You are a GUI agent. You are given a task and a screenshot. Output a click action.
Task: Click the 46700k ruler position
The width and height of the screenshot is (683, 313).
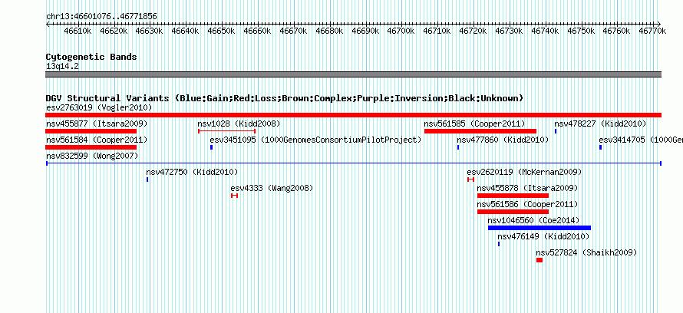pyautogui.click(x=401, y=31)
